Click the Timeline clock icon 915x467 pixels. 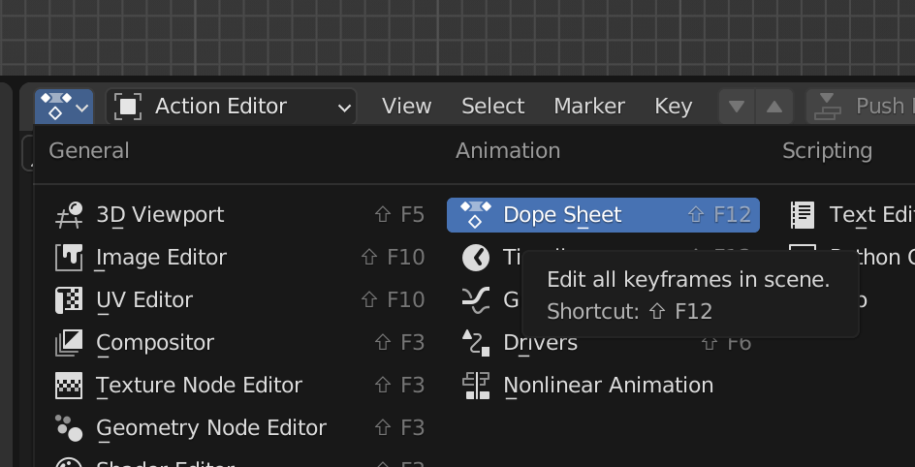tap(476, 258)
